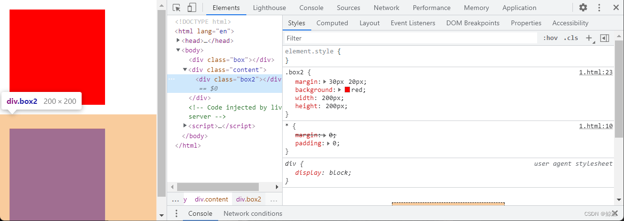Click the element.style rule selector
This screenshot has width=624, height=221.
click(x=309, y=51)
